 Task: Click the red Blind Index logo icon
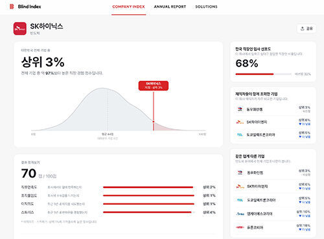click(12, 6)
